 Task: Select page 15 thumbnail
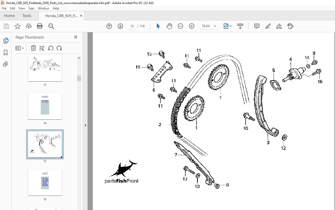(x=45, y=144)
